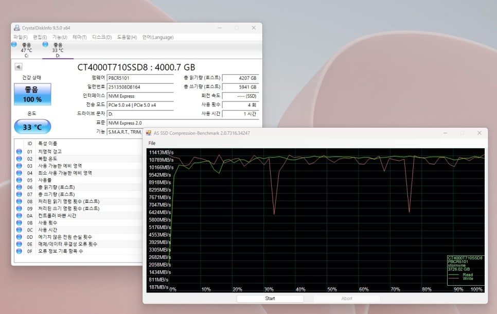The height and width of the screenshot is (314, 497).
Task: Click the CT4000T710SSD8 : 4000.7 GB title
Action: click(136, 67)
